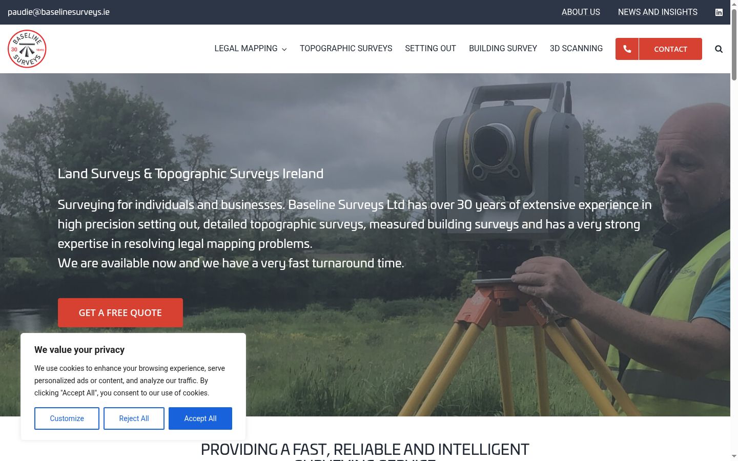This screenshot has width=738, height=461.
Task: Open the Topographic Surveys menu item
Action: coord(346,49)
